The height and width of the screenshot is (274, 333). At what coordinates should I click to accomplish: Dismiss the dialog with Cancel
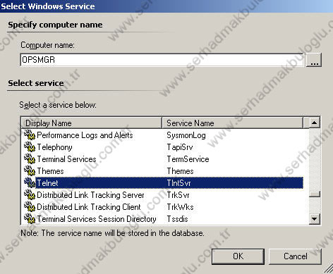click(295, 256)
